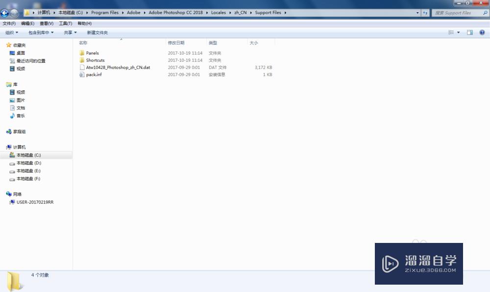Image resolution: width=490 pixels, height=292 pixels.
Task: Open the 包含到库中 dropdown
Action: [x=41, y=32]
